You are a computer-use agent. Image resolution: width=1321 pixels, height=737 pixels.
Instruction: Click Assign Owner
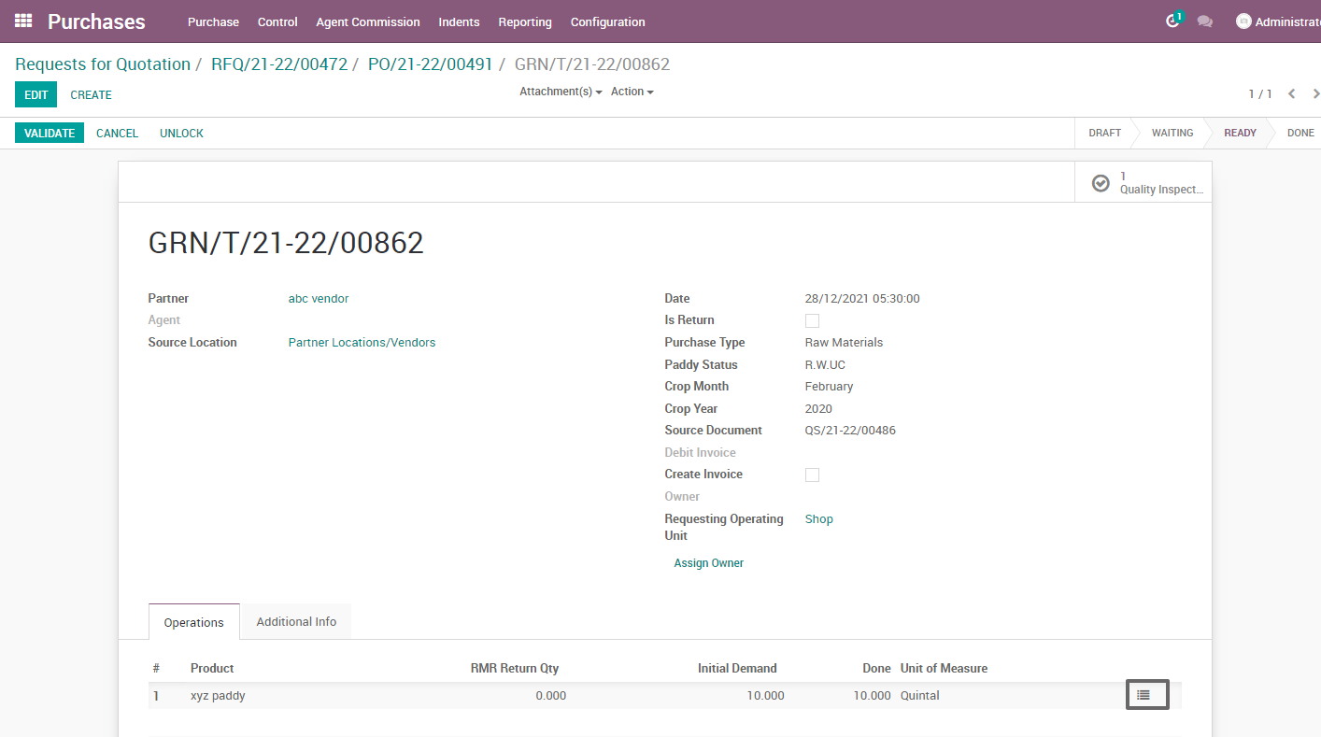pyautogui.click(x=708, y=562)
